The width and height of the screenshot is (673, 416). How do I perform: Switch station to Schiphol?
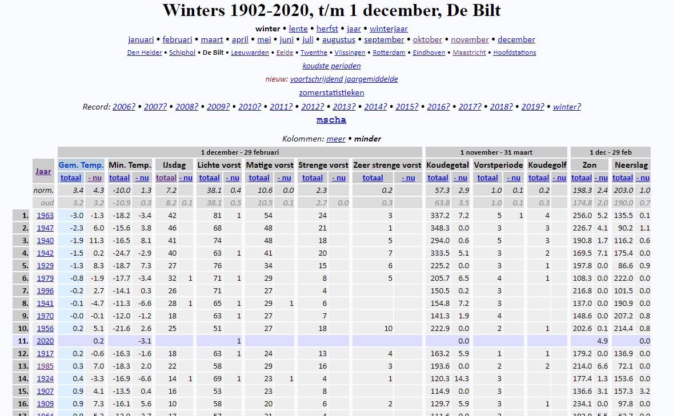coord(182,52)
